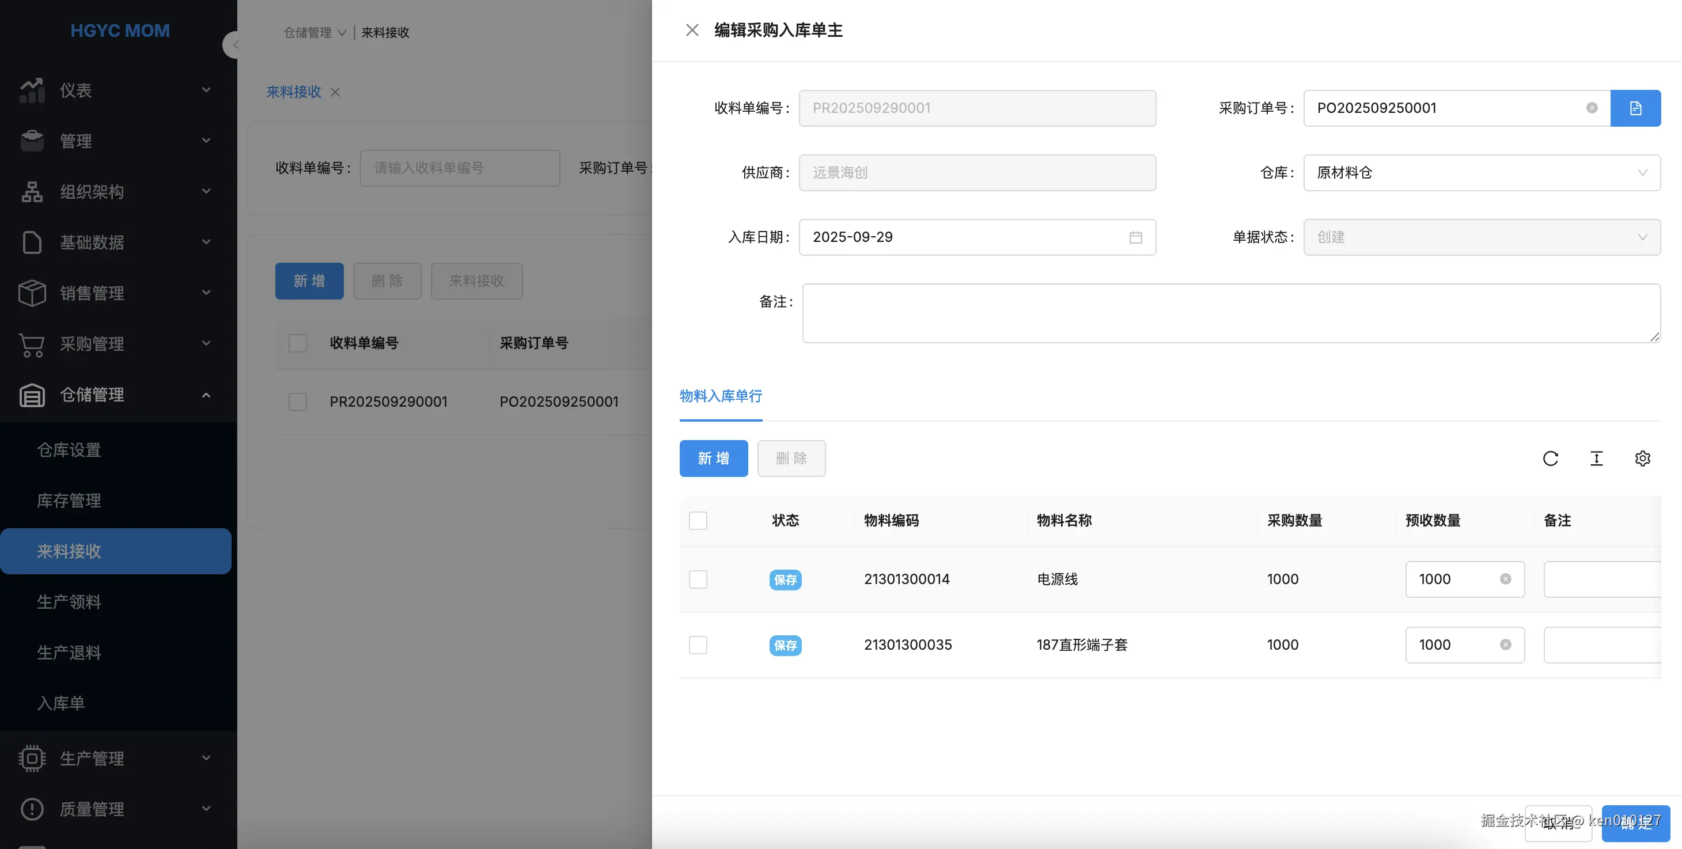Screen dimensions: 1682x849
Task: Click the row height adjustment icon
Action: [x=1597, y=458]
